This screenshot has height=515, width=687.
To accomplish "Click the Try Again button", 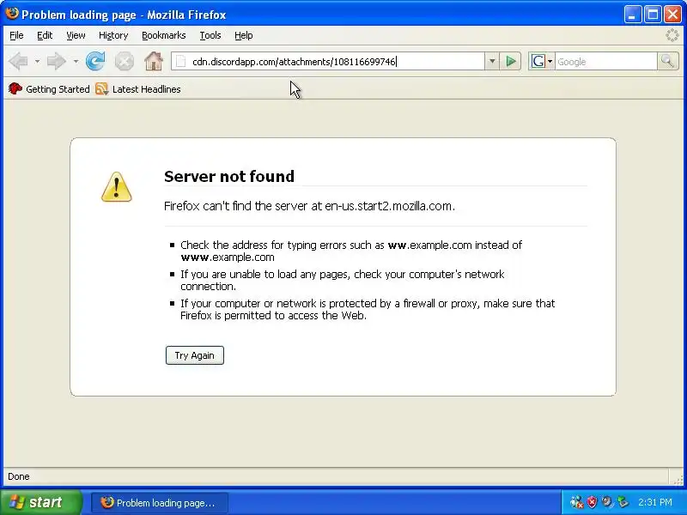I will (x=195, y=355).
